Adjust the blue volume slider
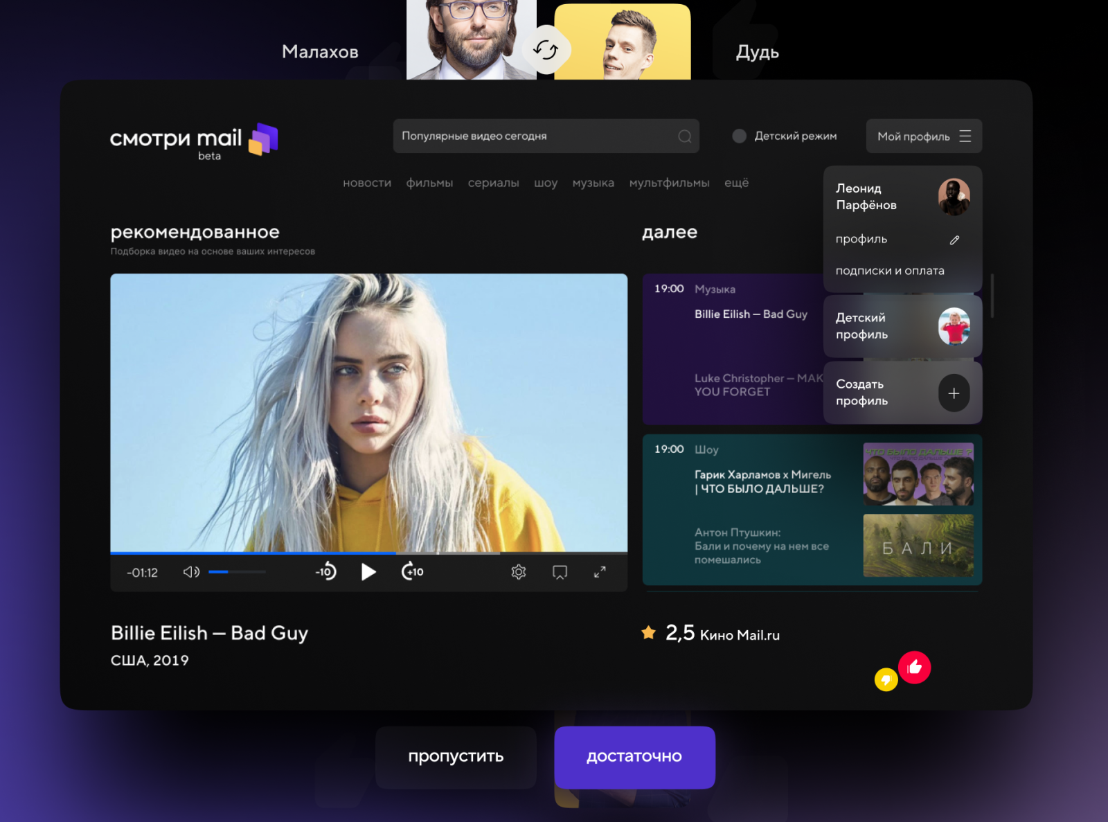This screenshot has width=1108, height=822. pos(237,572)
